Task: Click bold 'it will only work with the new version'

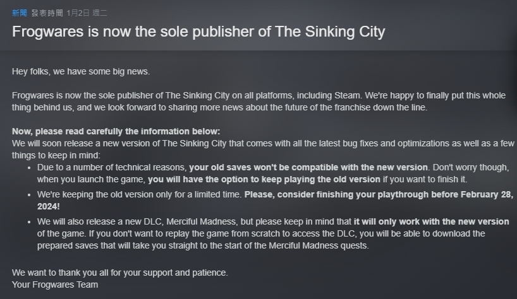Action: [x=431, y=221]
